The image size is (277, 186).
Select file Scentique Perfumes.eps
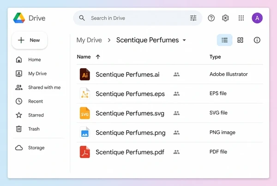130,94
